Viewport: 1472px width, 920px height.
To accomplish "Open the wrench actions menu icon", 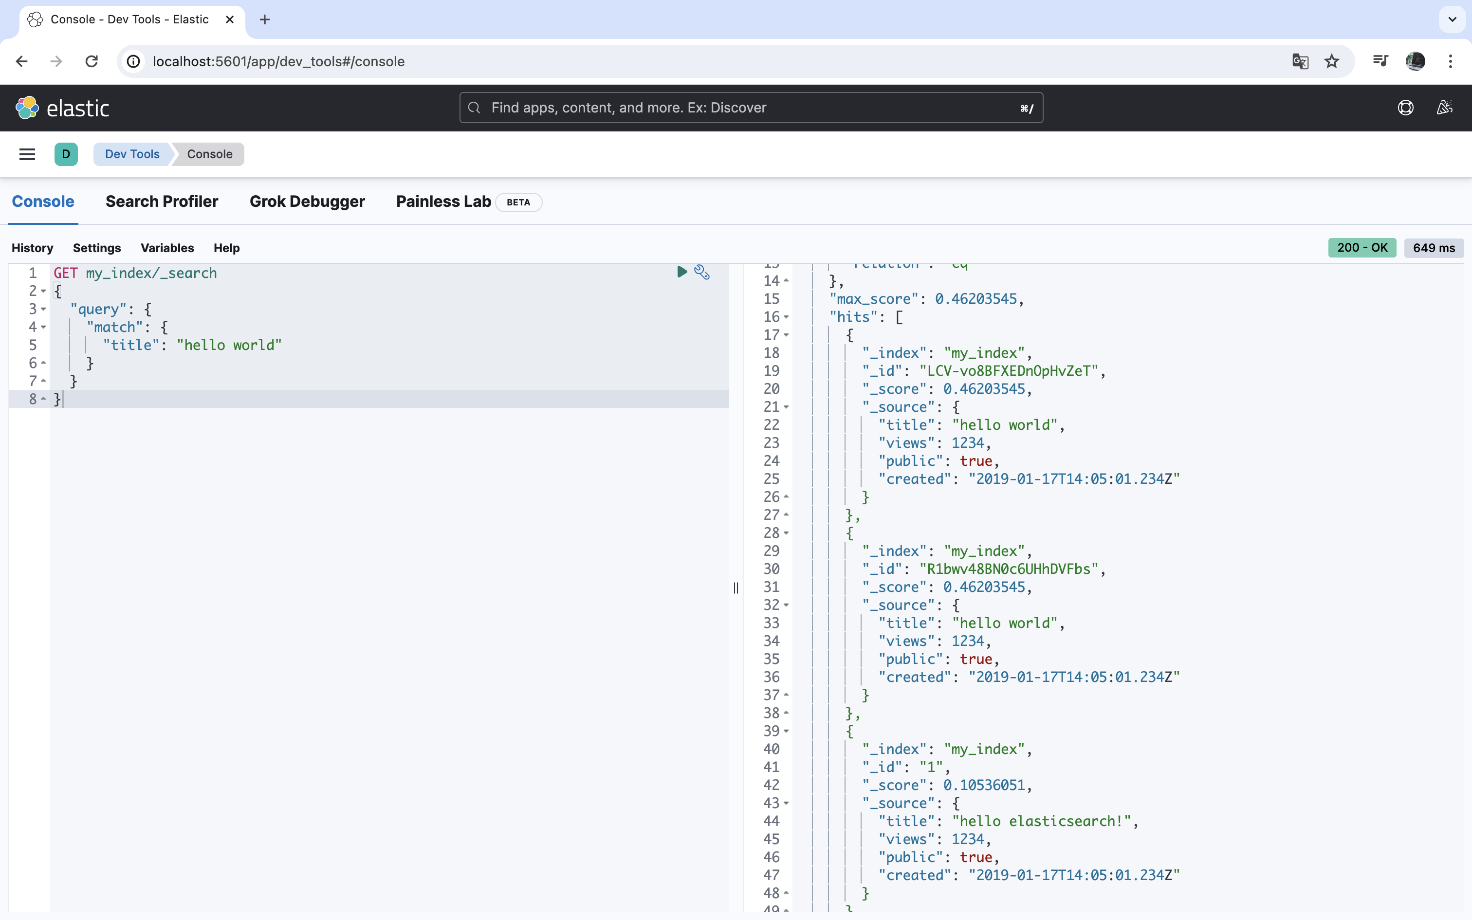I will (702, 272).
